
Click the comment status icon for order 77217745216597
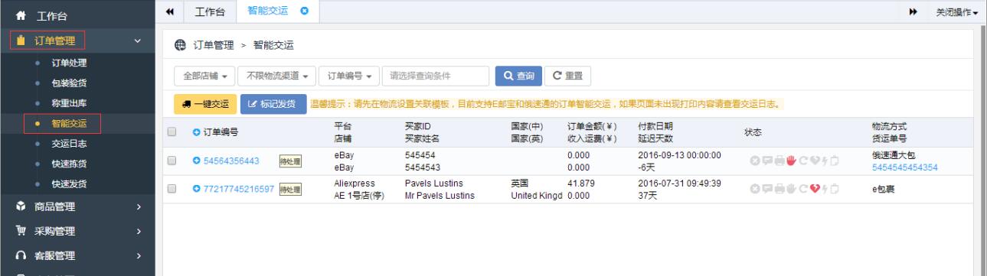767,188
